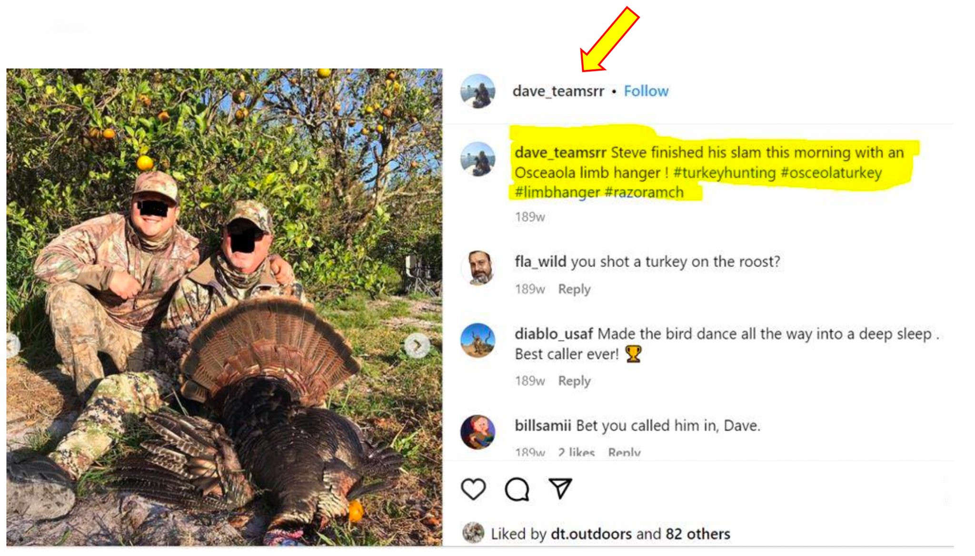This screenshot has width=975, height=556.
Task: Follow the dave_teamsrr account
Action: (646, 91)
